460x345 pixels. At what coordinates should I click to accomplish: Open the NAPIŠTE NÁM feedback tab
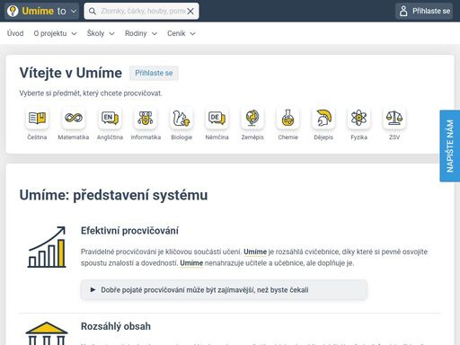click(x=450, y=146)
